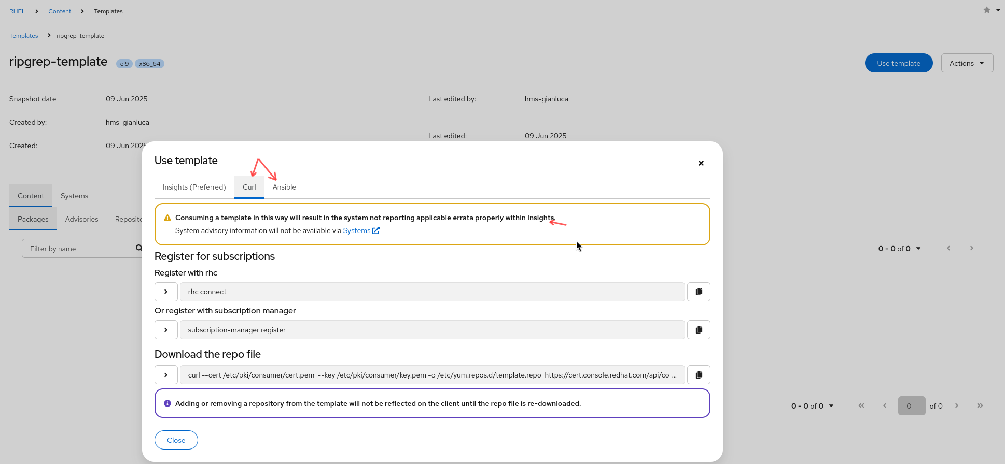This screenshot has width=1005, height=464.
Task: Expand the rhc connect code block
Action: point(166,292)
